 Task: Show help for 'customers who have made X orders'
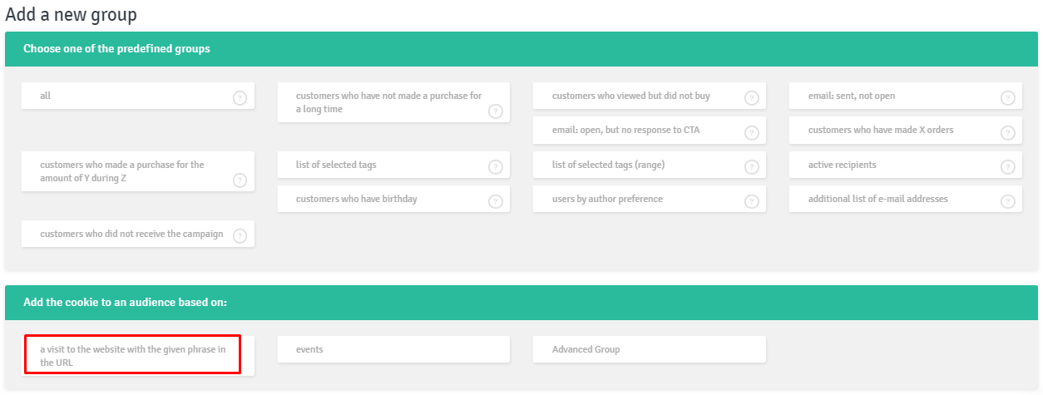tap(1008, 132)
